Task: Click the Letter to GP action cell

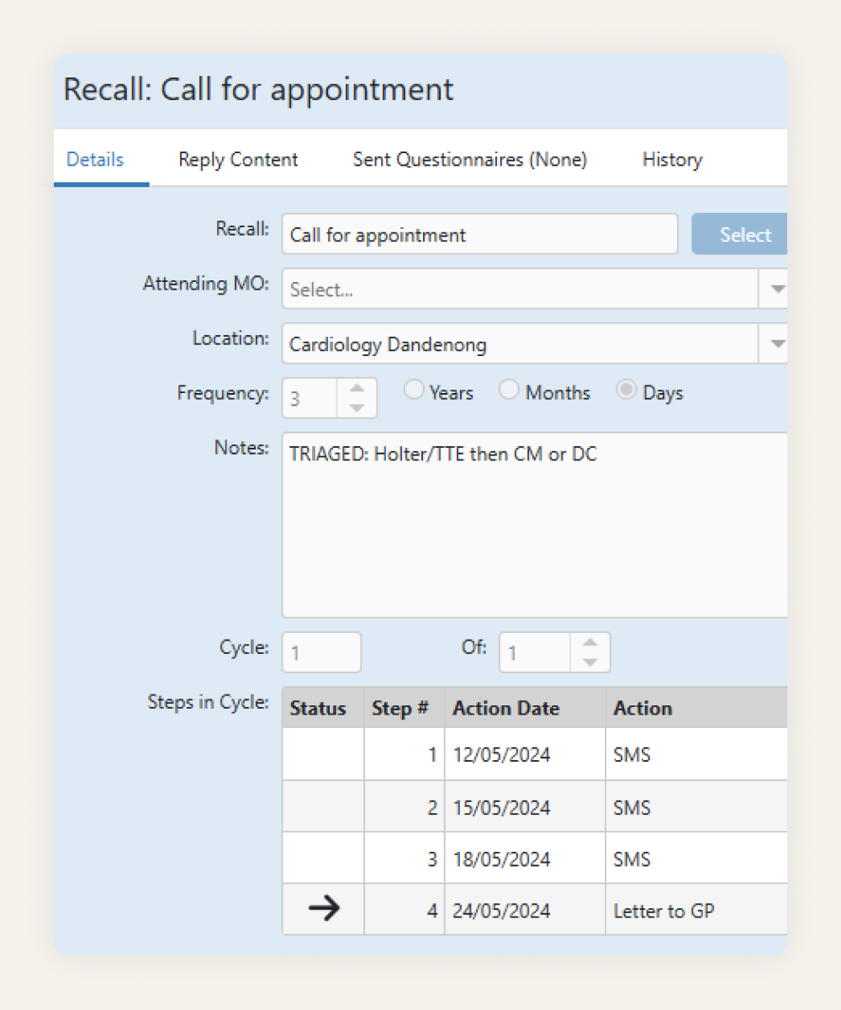Action: point(696,910)
